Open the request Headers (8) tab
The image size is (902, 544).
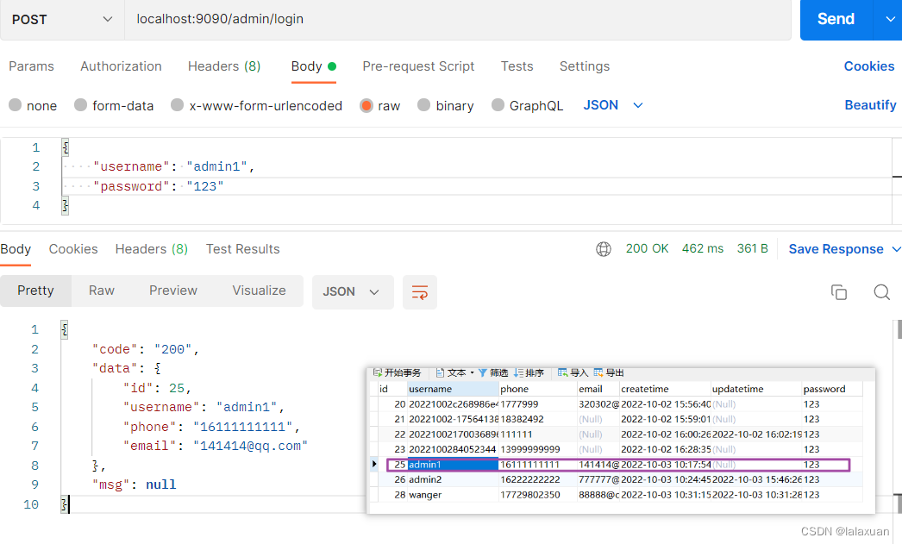[x=223, y=66]
